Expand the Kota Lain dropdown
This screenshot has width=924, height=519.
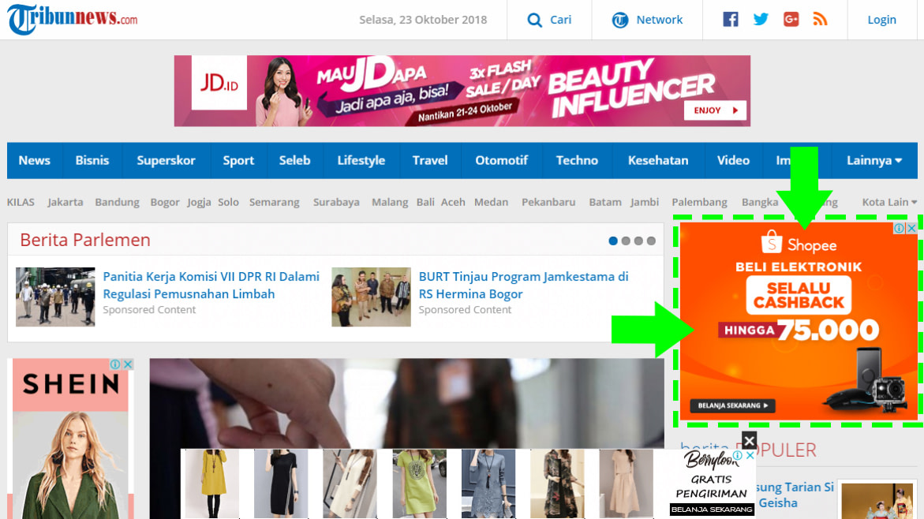tap(889, 202)
